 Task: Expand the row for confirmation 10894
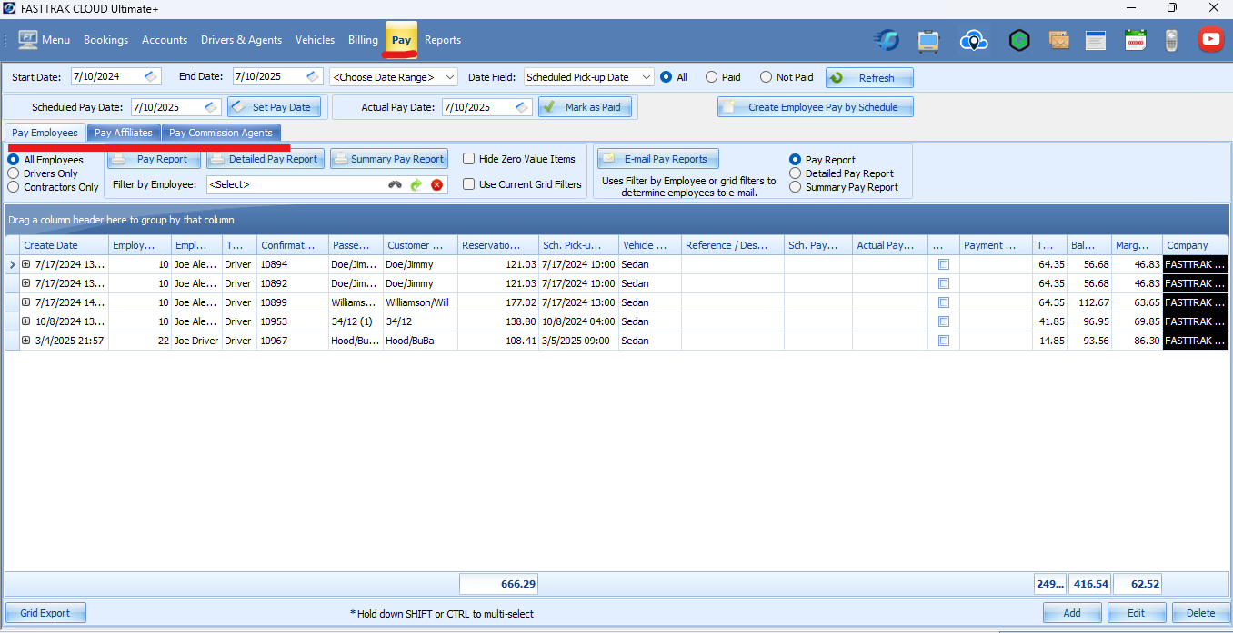[26, 264]
